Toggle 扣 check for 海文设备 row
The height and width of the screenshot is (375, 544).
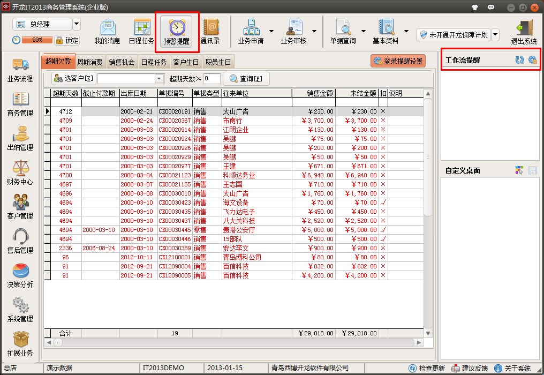(383, 202)
